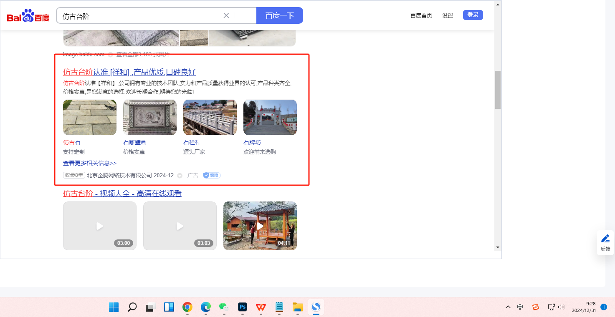Click the page's vertical scrollbar thumb
Viewport: 615px width, 317px height.
498,90
